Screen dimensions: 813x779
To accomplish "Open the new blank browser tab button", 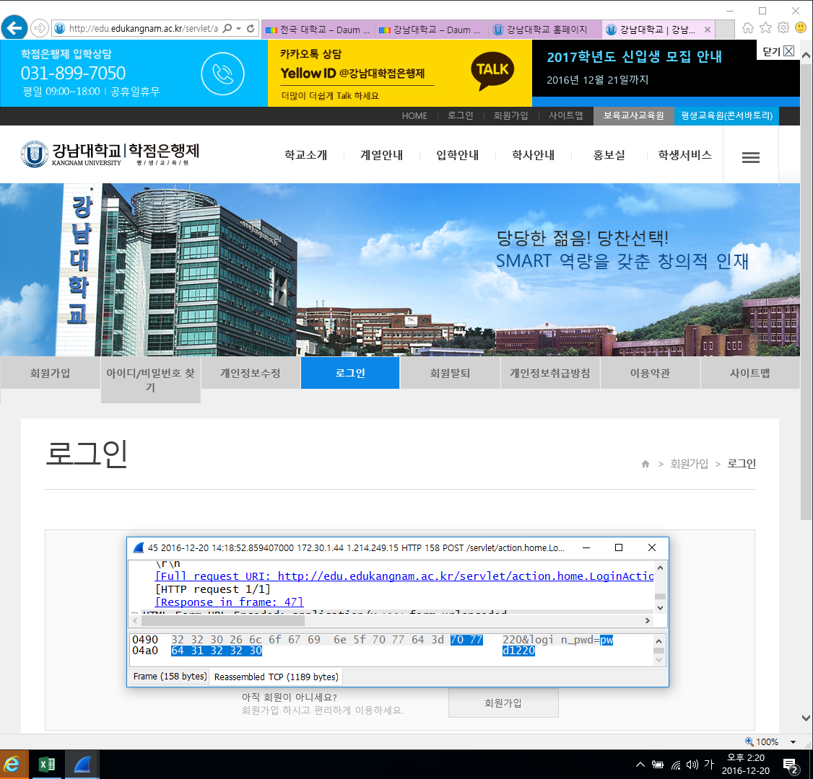I will click(725, 30).
